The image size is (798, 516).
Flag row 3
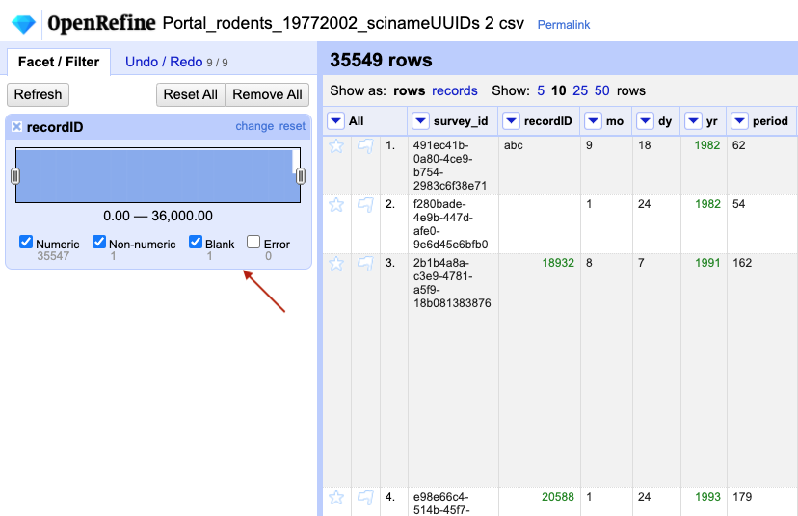(x=365, y=264)
